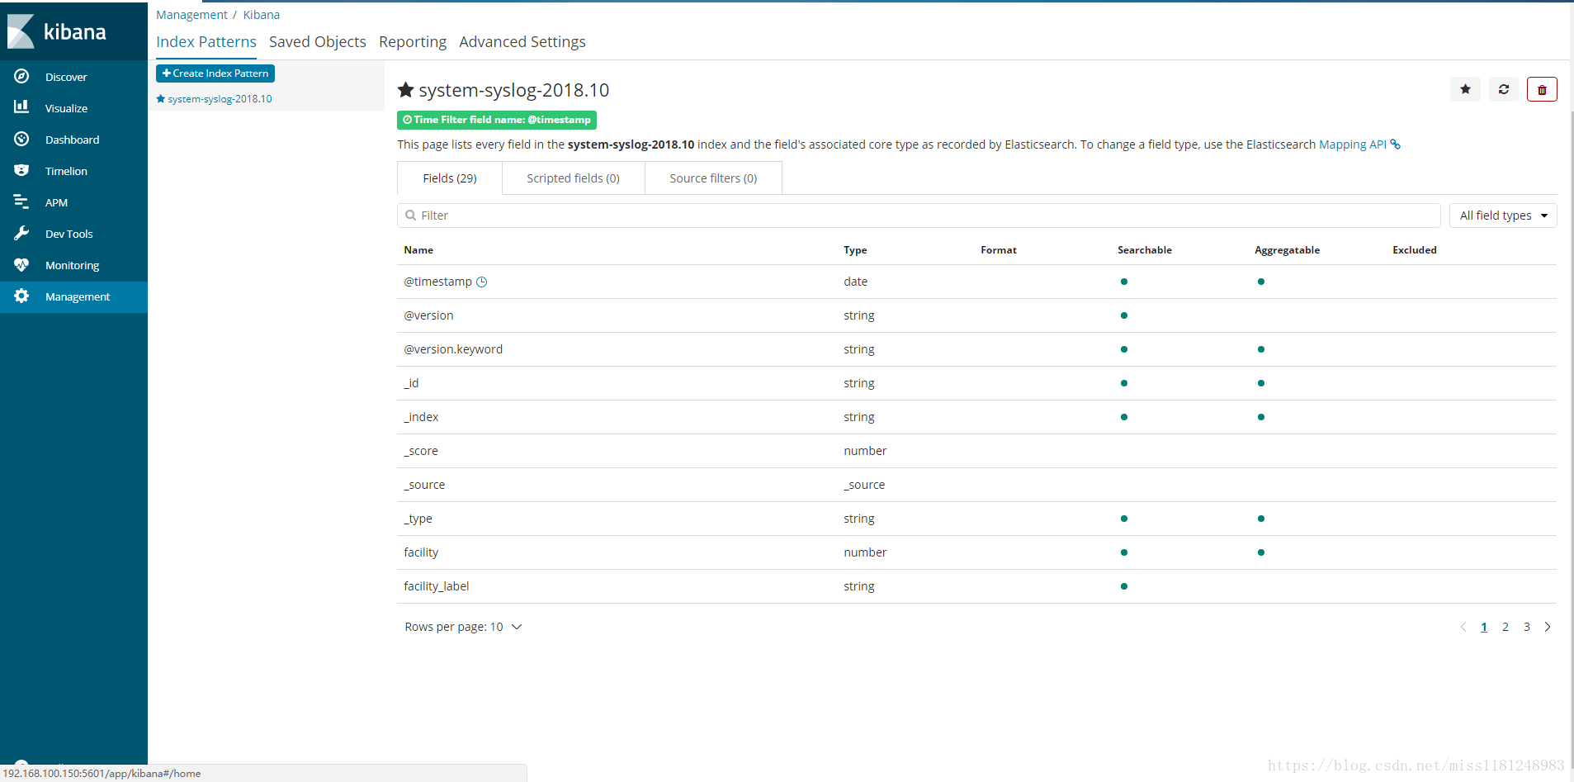Viewport: 1574px width, 782px height.
Task: Expand Rows per page selector
Action: (x=463, y=627)
